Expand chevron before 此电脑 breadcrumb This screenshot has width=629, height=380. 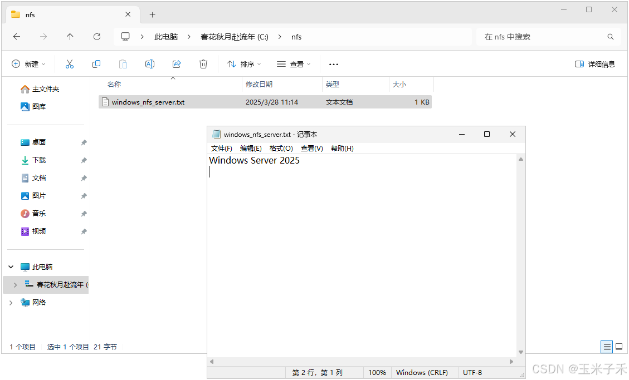(142, 37)
